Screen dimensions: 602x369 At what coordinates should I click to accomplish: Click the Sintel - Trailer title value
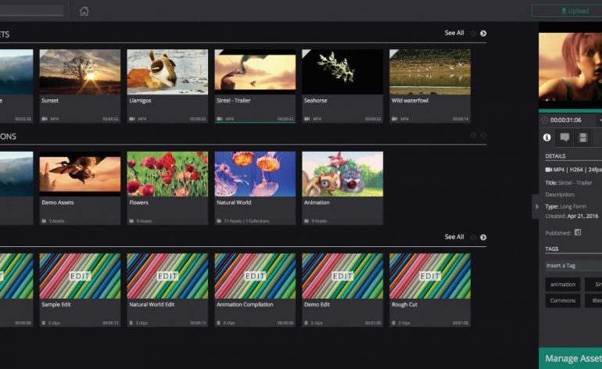tap(575, 183)
